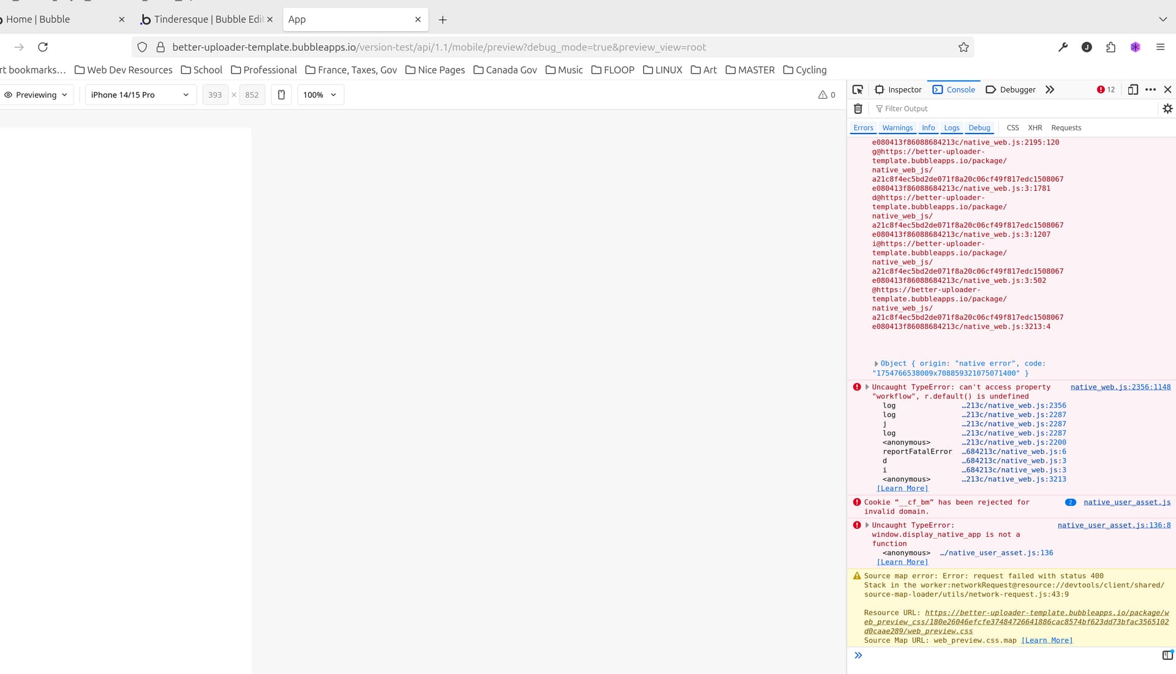Viewport: 1176px width, 674px height.
Task: Switch to the Tinderesque Bubble Editor tab
Action: click(206, 20)
